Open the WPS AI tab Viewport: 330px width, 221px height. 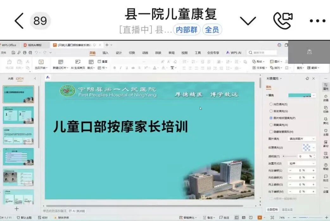pos(234,53)
